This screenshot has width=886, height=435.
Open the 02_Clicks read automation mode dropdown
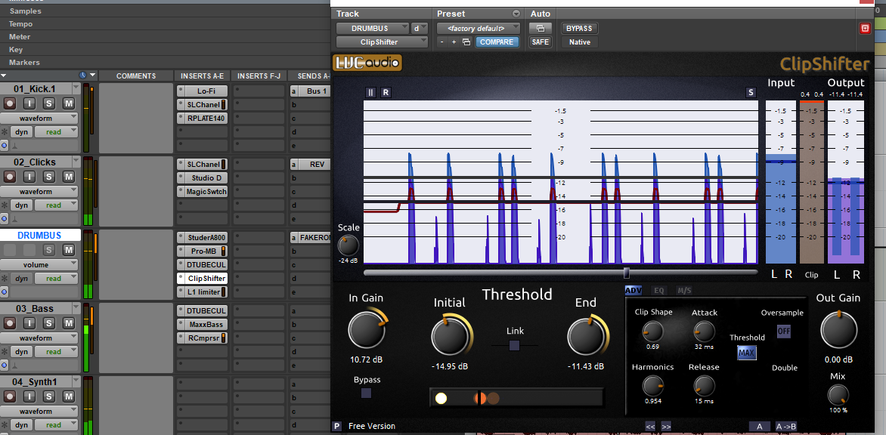tap(56, 205)
